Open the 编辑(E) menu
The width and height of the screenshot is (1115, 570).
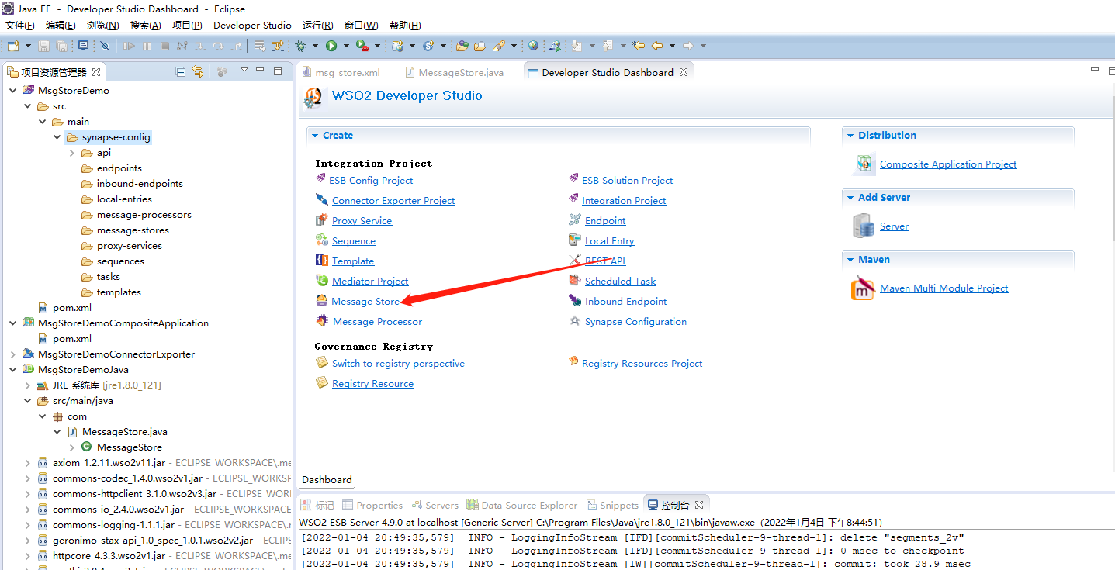(x=61, y=26)
